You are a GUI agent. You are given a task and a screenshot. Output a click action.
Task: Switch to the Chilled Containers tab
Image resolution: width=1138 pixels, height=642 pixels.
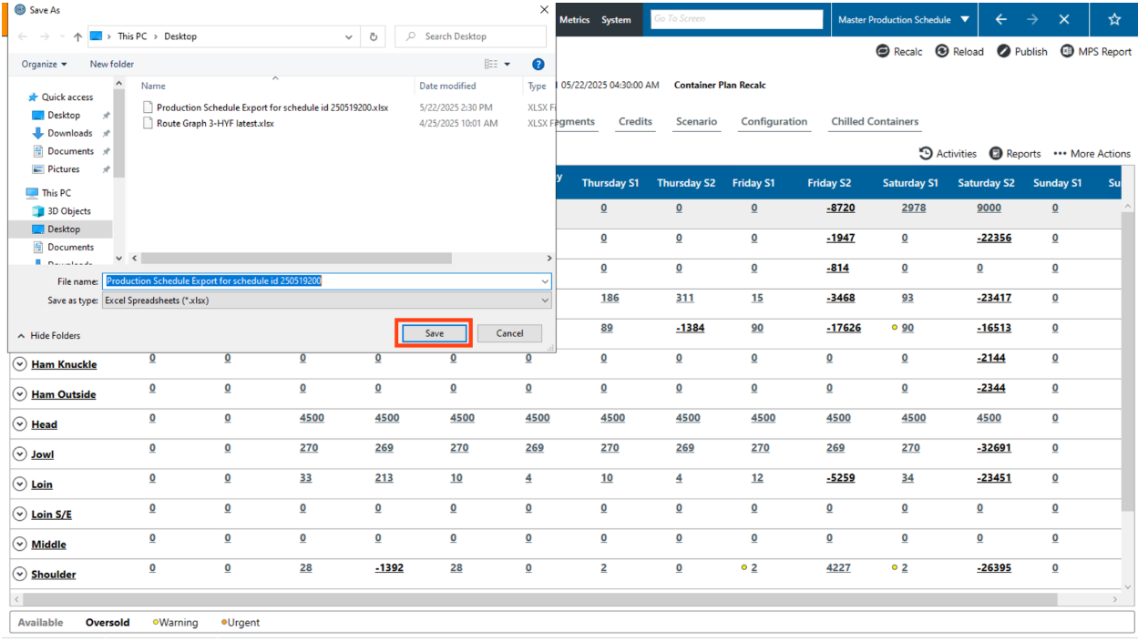pos(874,122)
